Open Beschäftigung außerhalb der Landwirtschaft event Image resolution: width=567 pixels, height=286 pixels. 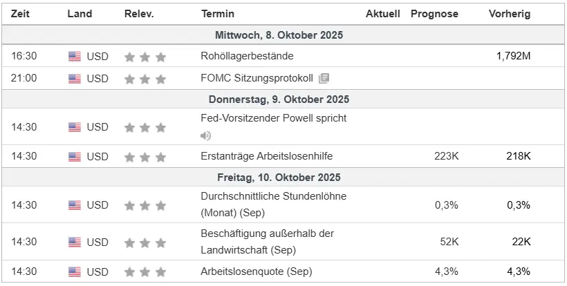click(267, 233)
